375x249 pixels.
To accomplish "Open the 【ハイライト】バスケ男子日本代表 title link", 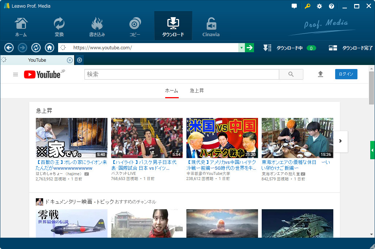I will coord(144,165).
